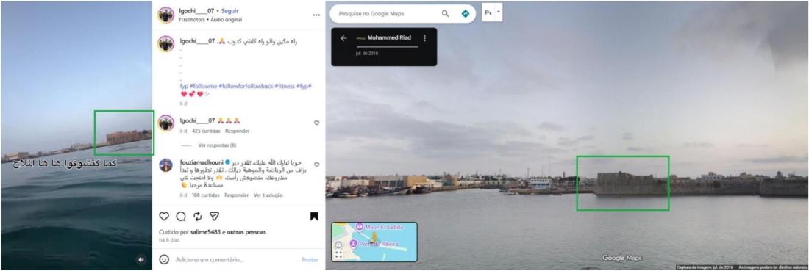Click the minimap thumbnail of El Jadida

[374, 242]
